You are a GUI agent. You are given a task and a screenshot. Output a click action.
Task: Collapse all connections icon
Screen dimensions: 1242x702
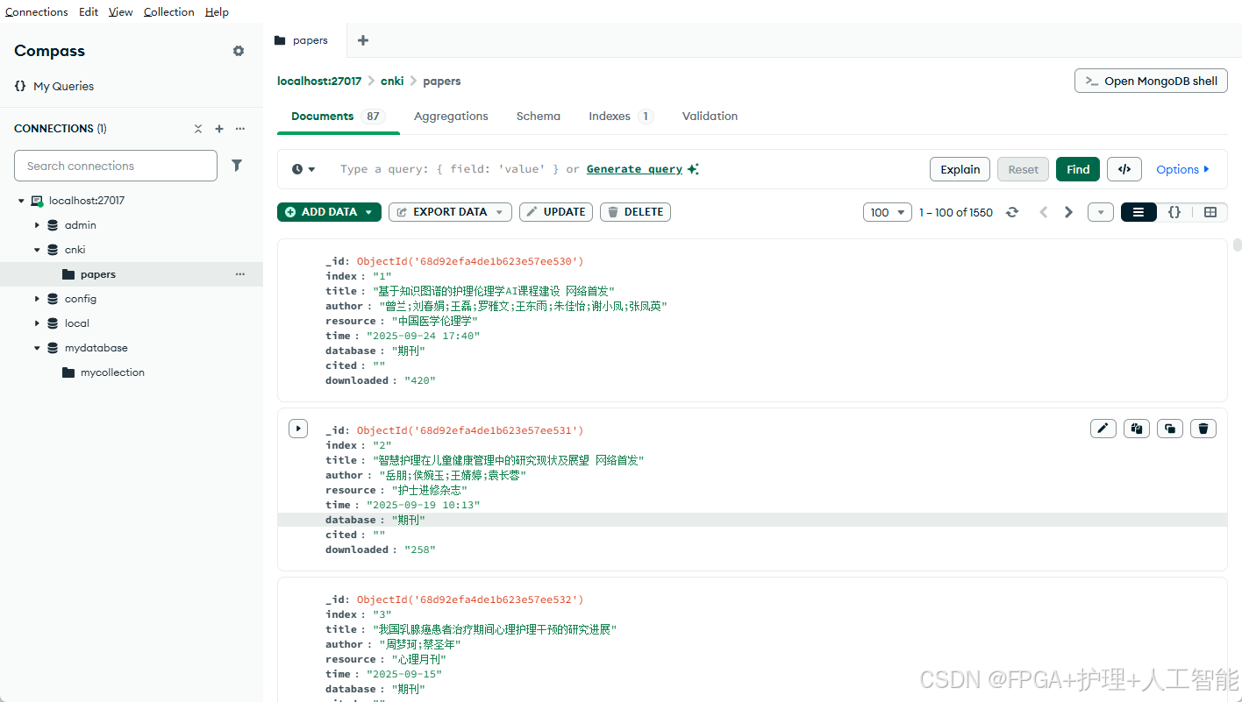(198, 129)
